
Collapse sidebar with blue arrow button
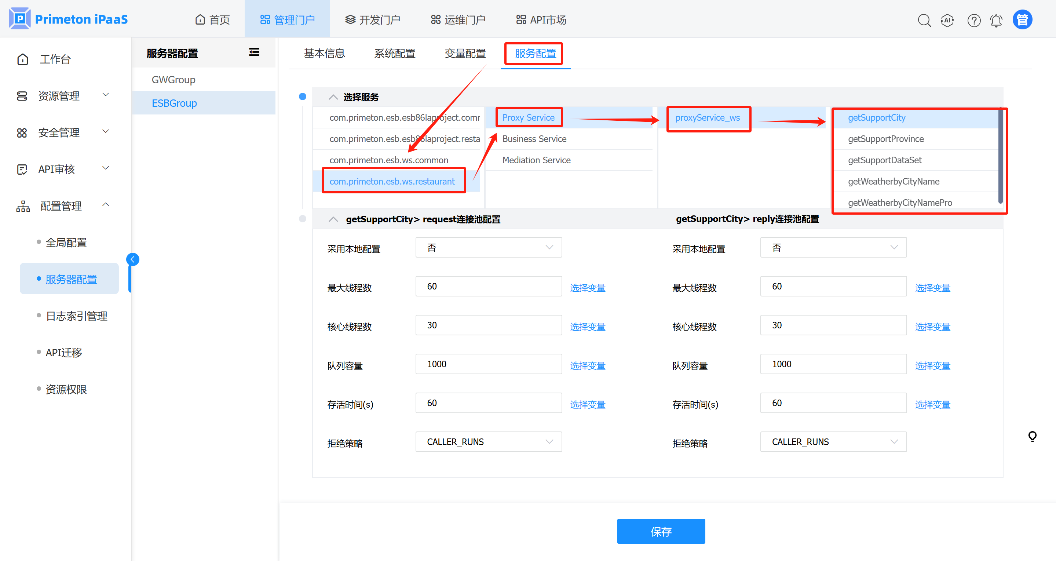132,259
